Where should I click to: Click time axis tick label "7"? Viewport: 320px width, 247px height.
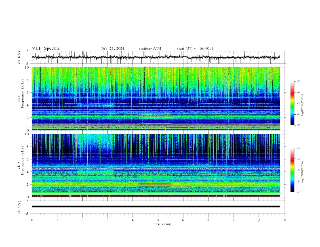208,220
